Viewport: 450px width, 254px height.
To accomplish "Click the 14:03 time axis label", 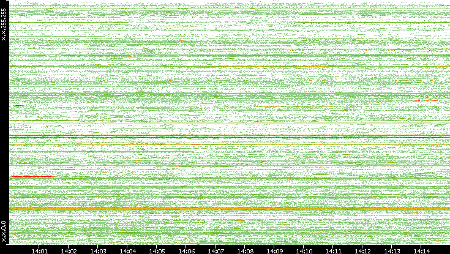I will click(x=98, y=251).
